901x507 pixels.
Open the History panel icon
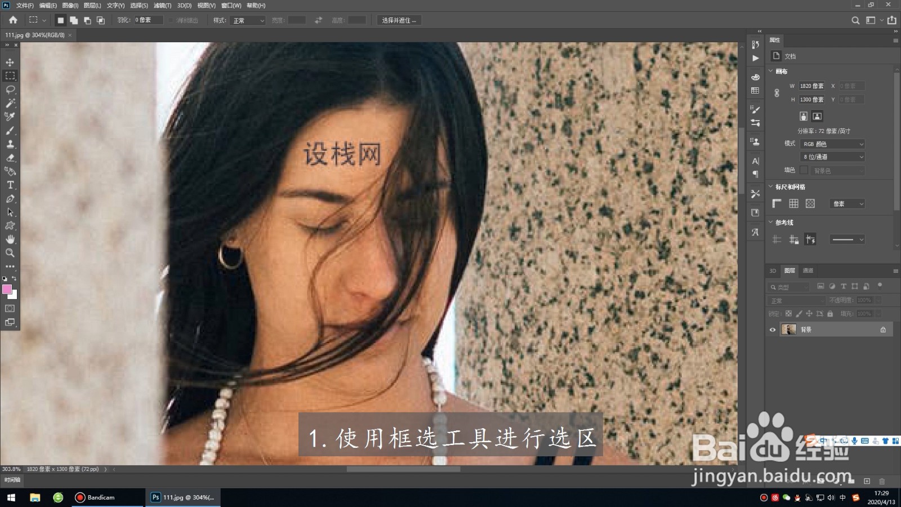[755, 45]
